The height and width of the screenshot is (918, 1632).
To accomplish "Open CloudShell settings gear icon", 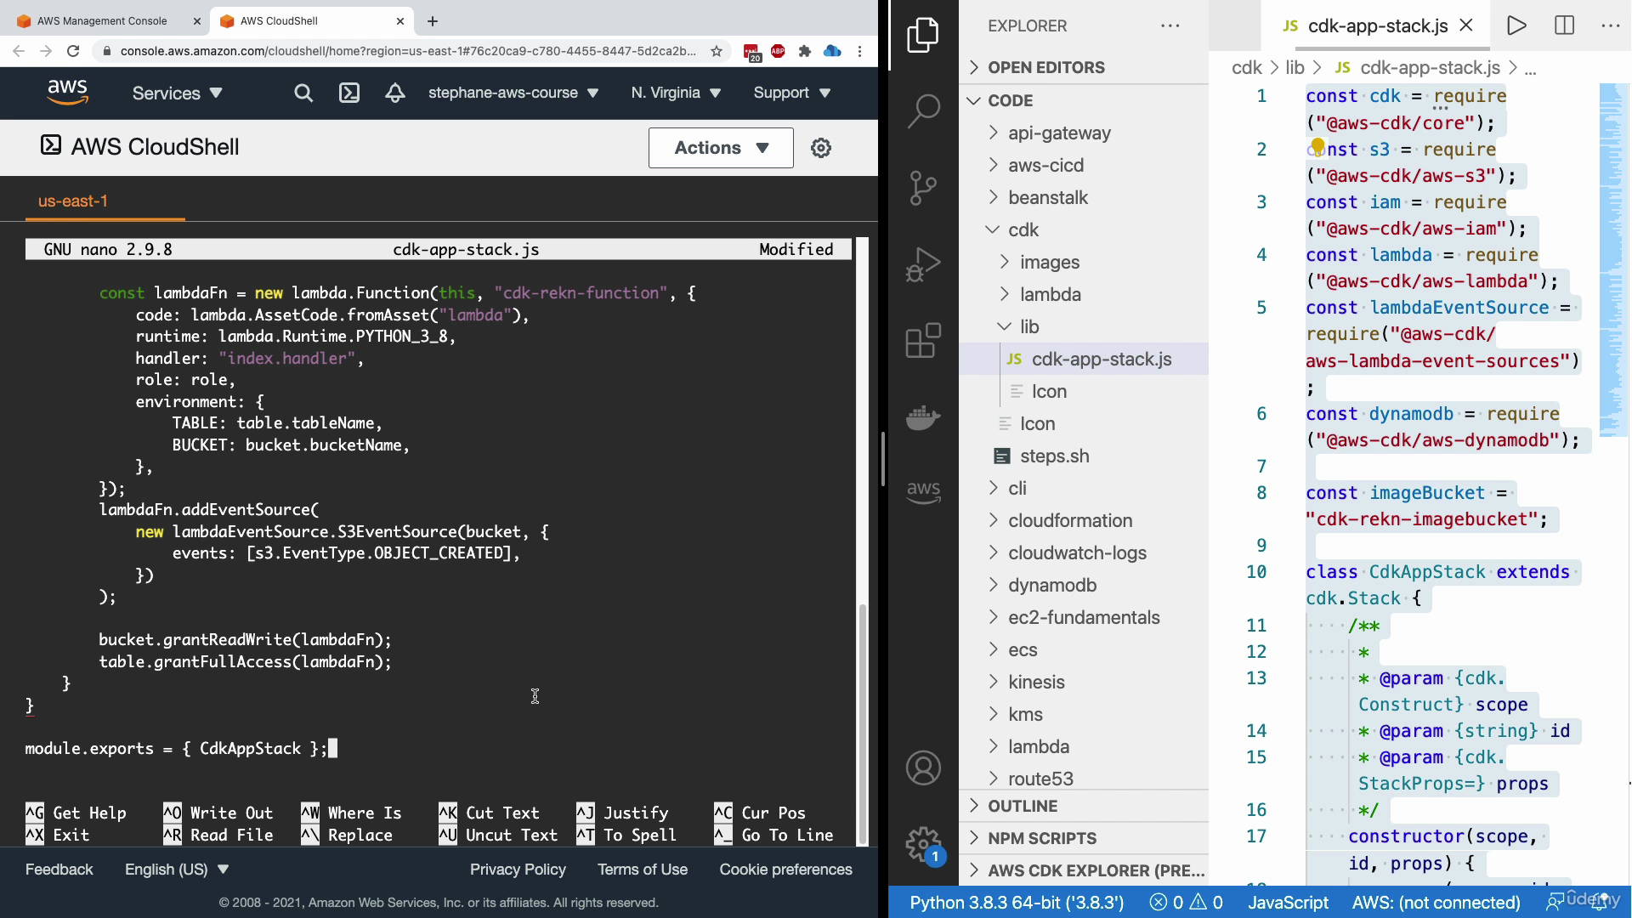I will [820, 148].
